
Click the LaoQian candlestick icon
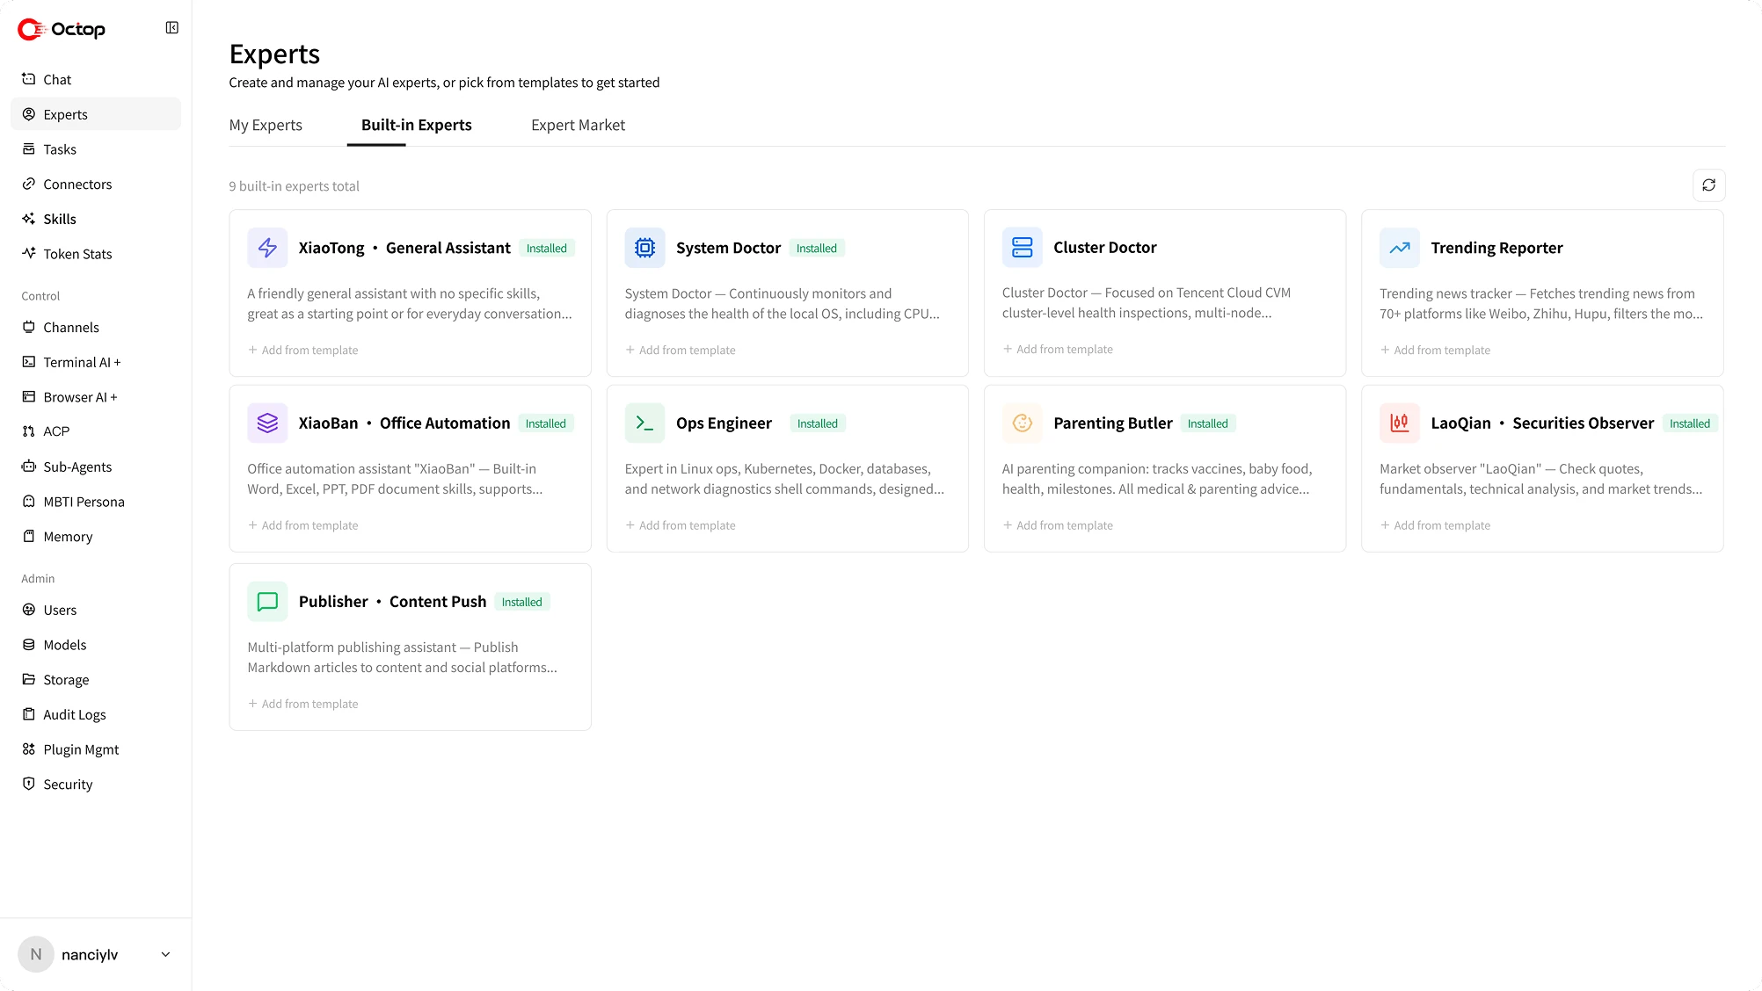(x=1399, y=423)
